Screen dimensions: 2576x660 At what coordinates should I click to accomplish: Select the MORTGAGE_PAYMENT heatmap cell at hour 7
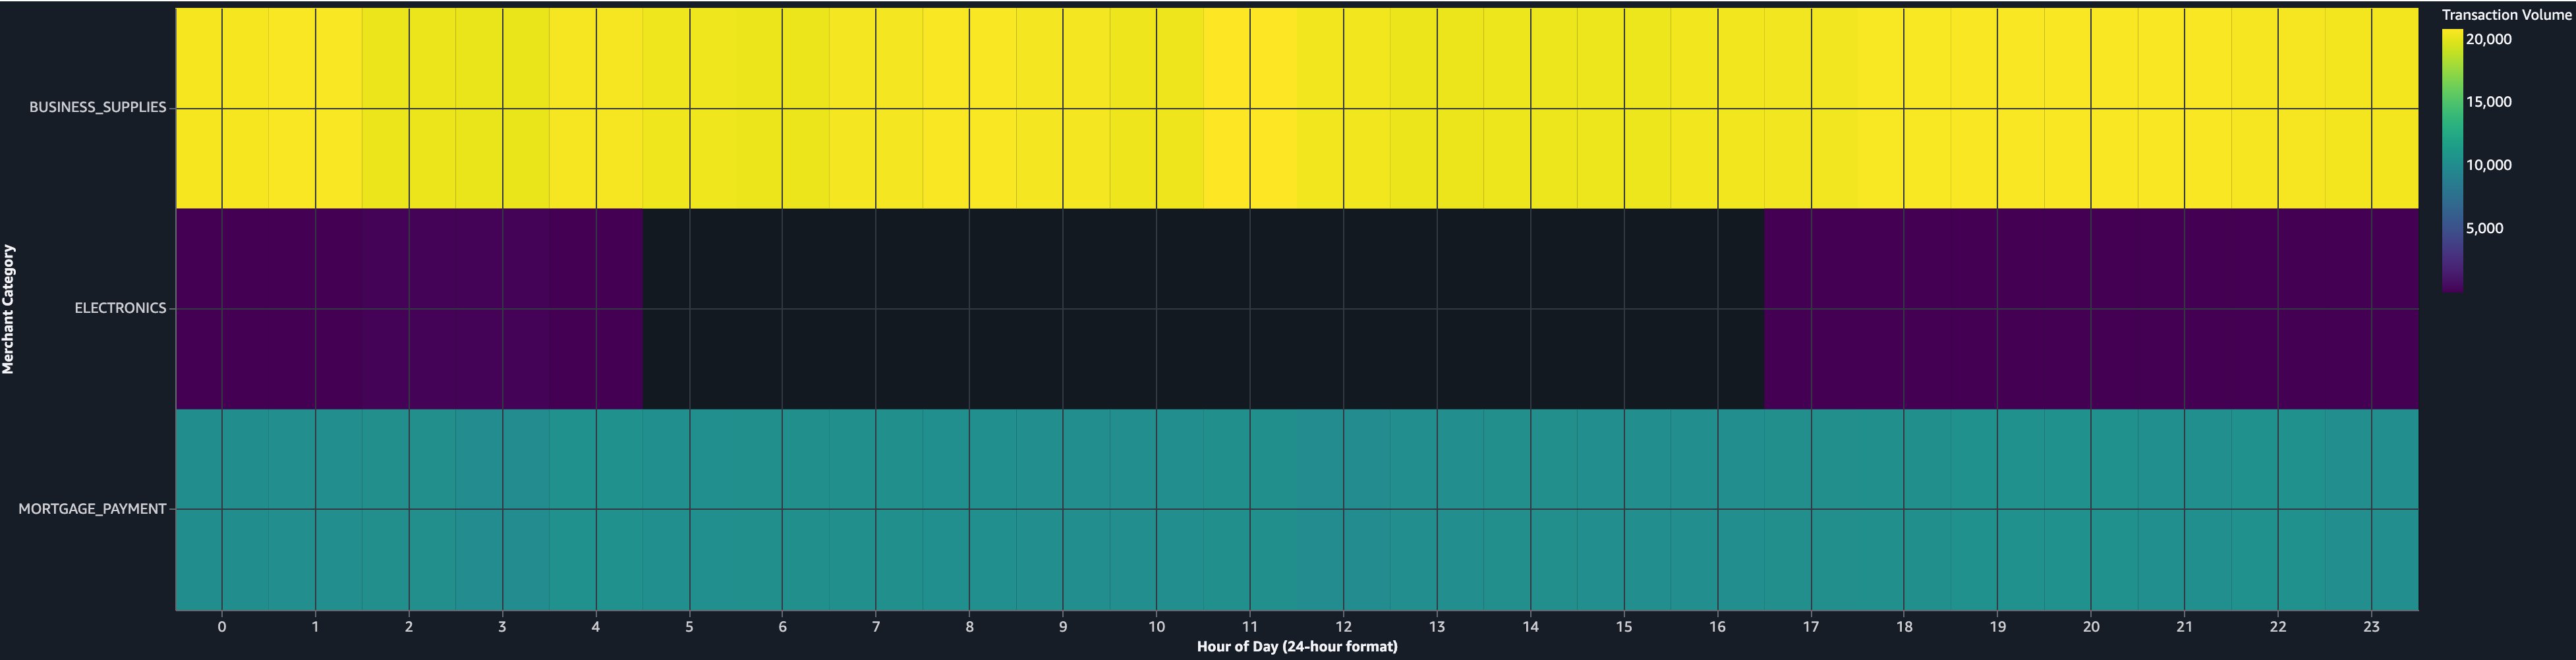point(876,509)
